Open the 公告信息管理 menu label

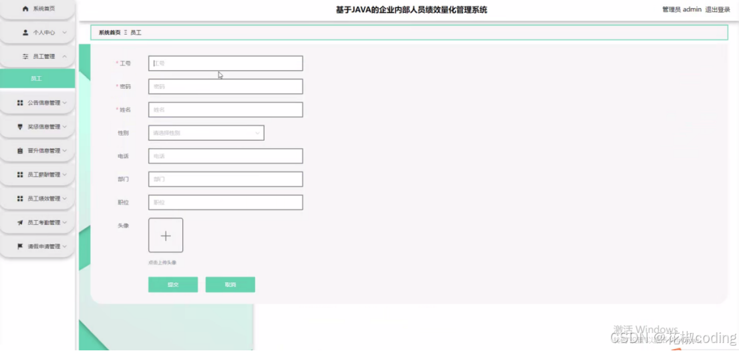coord(44,103)
